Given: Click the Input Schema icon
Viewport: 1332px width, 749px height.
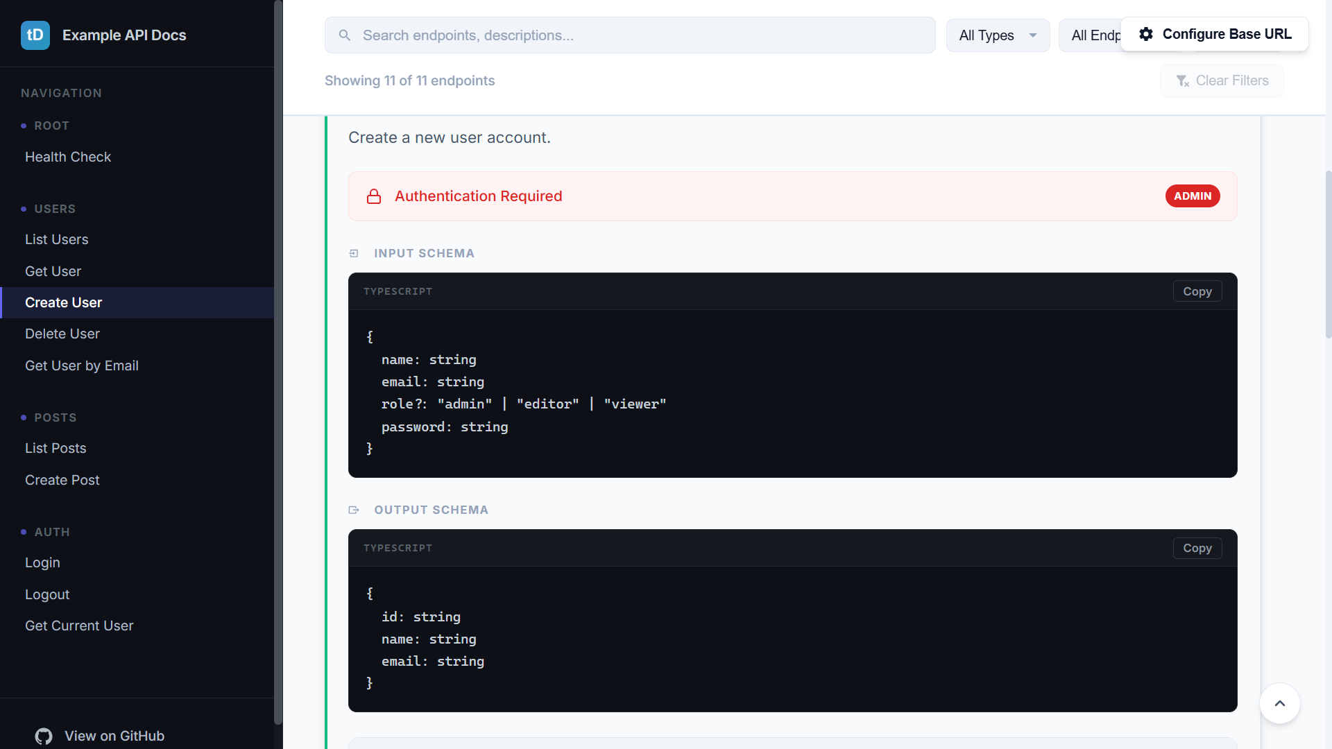Looking at the screenshot, I should pyautogui.click(x=354, y=254).
